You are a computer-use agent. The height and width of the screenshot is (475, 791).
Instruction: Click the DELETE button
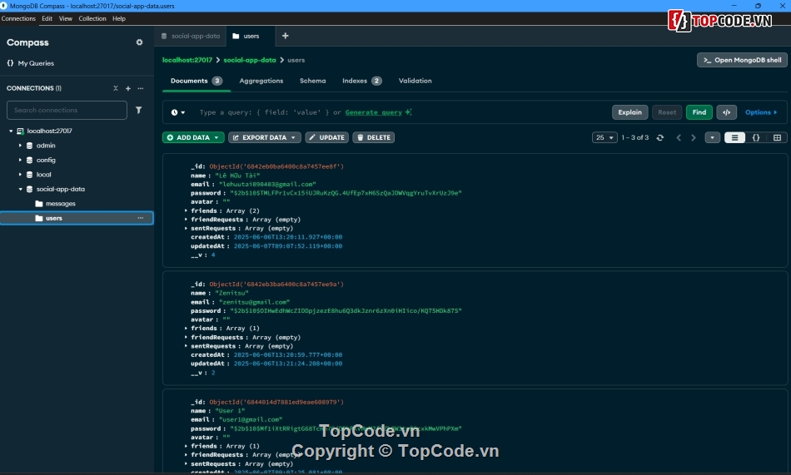[373, 137]
